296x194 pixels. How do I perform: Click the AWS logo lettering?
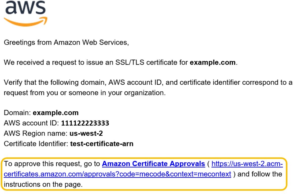[26, 8]
